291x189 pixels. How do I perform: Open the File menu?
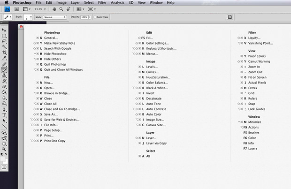pyautogui.click(x=38, y=3)
